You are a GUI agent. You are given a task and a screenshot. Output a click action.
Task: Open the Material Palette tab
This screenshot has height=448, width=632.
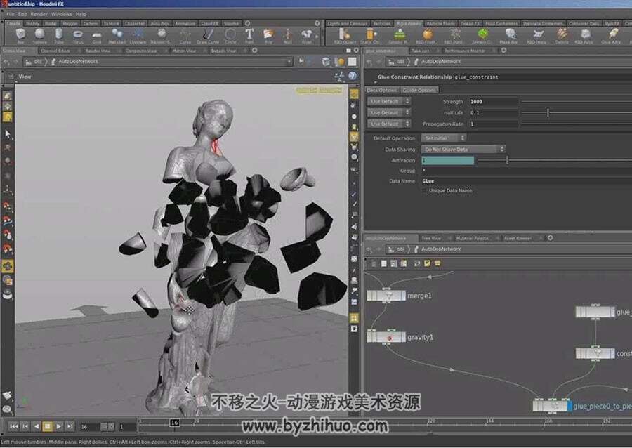(x=472, y=238)
